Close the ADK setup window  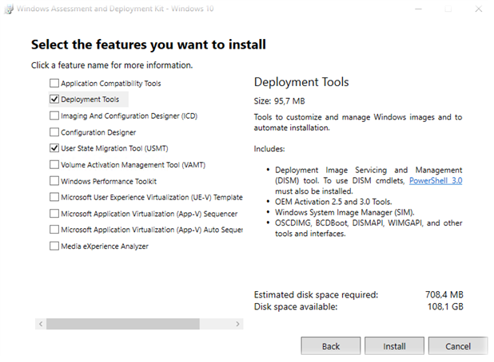pos(479,9)
